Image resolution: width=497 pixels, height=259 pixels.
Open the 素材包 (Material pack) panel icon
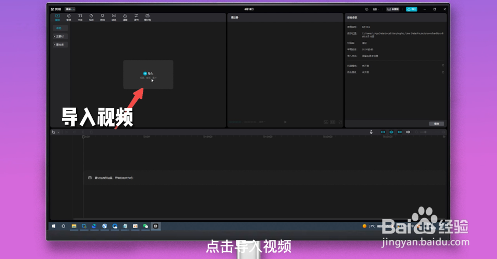tap(148, 16)
